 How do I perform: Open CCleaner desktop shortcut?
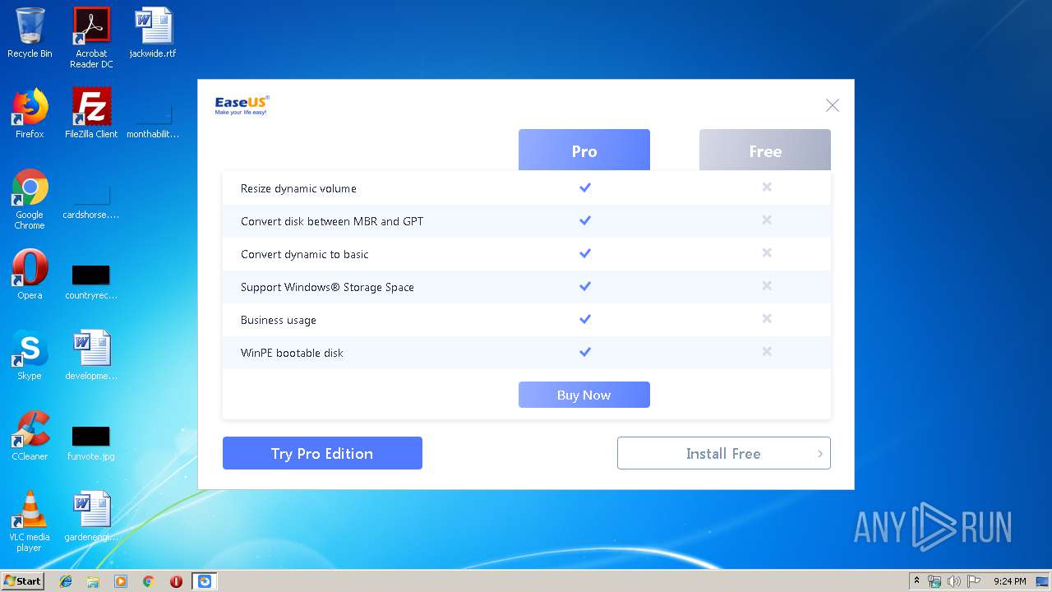30,436
